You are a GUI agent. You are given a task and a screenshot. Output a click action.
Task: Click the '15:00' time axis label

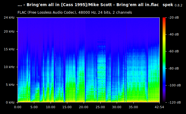pos(67,107)
